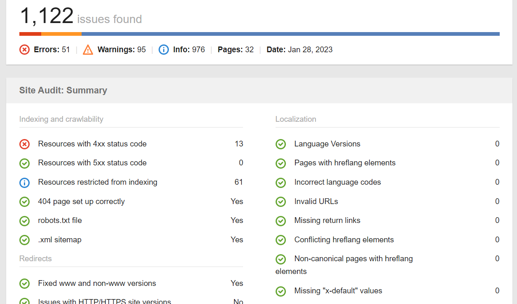Click the red Errors icon in header
517x304 pixels.
click(x=25, y=50)
